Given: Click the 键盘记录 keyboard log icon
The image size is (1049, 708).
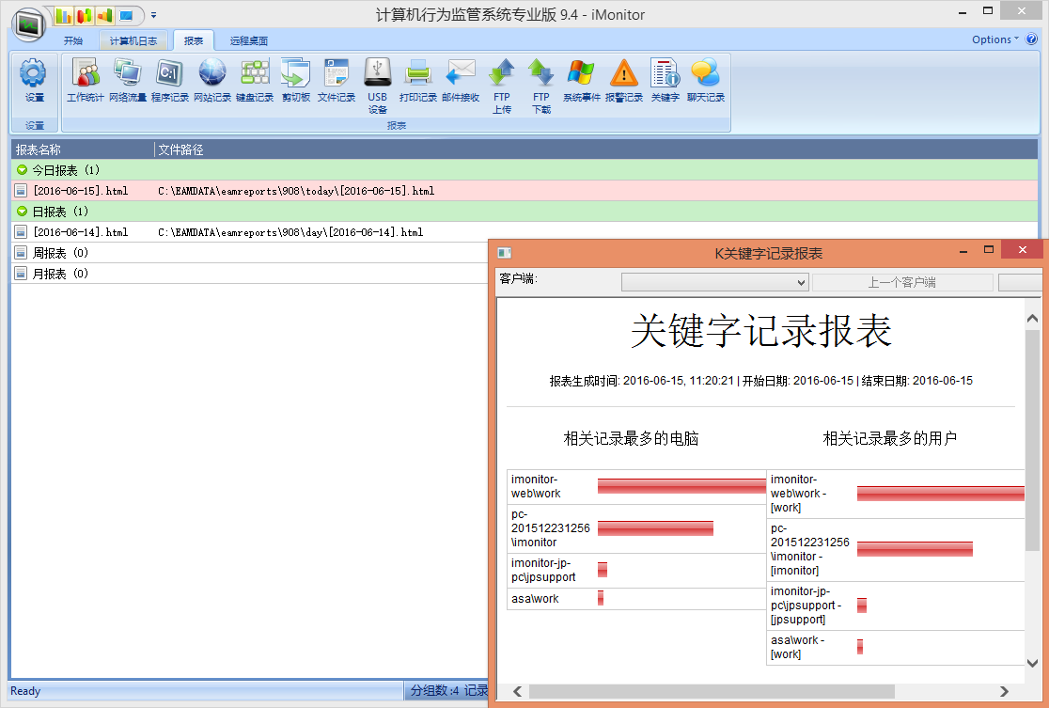Looking at the screenshot, I should coord(255,81).
